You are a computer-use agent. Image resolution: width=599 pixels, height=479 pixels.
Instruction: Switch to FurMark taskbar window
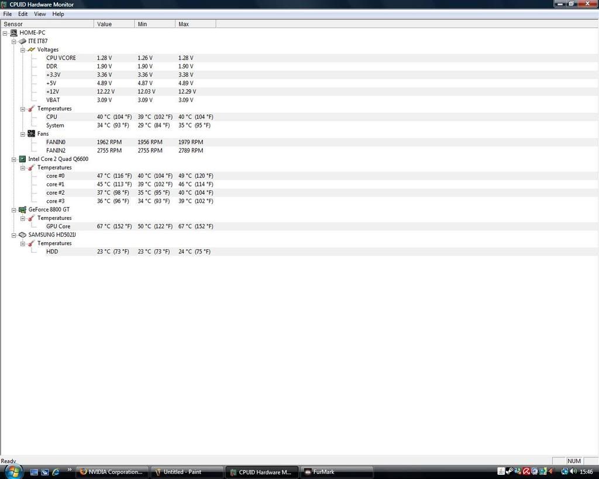pos(337,472)
